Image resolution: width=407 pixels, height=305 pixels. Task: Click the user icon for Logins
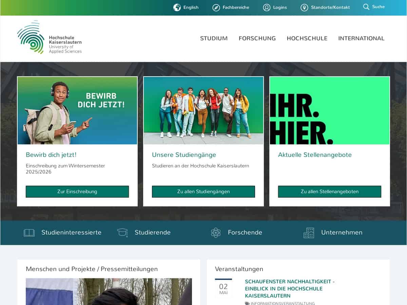tap(267, 7)
